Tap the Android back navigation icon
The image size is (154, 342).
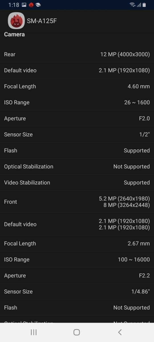120,332
